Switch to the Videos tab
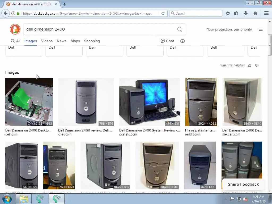Screen dimensions: 272x204 coord(47,41)
